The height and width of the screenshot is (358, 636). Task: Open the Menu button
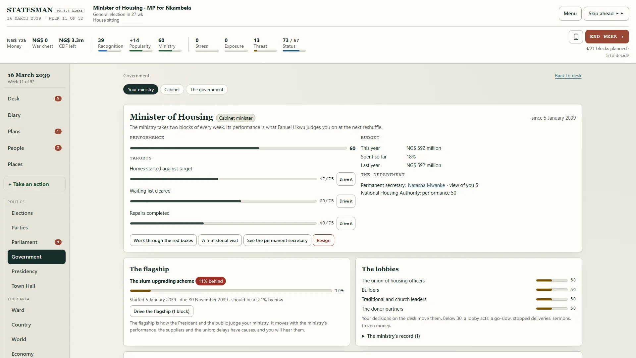click(x=570, y=14)
